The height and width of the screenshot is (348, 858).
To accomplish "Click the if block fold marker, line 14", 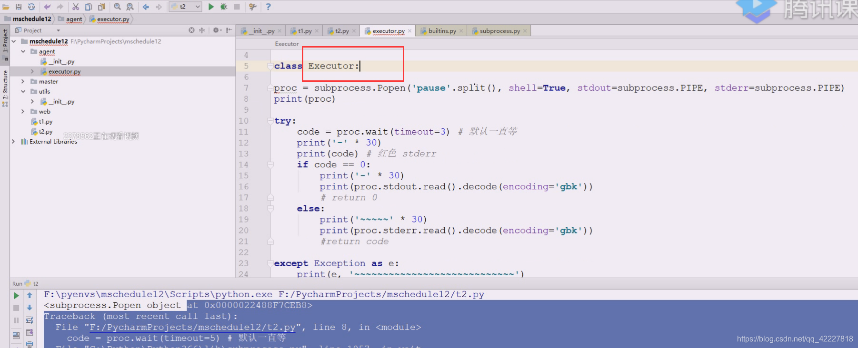I will click(x=270, y=165).
